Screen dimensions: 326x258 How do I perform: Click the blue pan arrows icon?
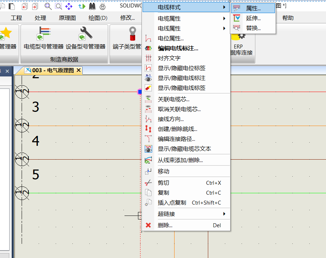69,6
